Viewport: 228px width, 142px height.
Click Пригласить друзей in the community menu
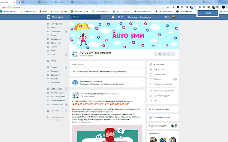(162, 95)
